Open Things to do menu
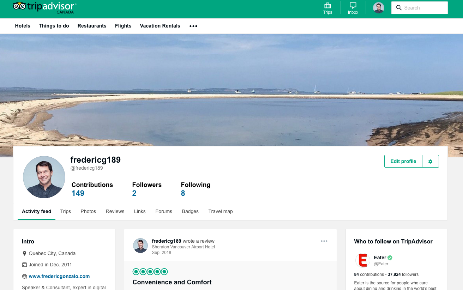Image resolution: width=463 pixels, height=290 pixels. click(x=54, y=26)
